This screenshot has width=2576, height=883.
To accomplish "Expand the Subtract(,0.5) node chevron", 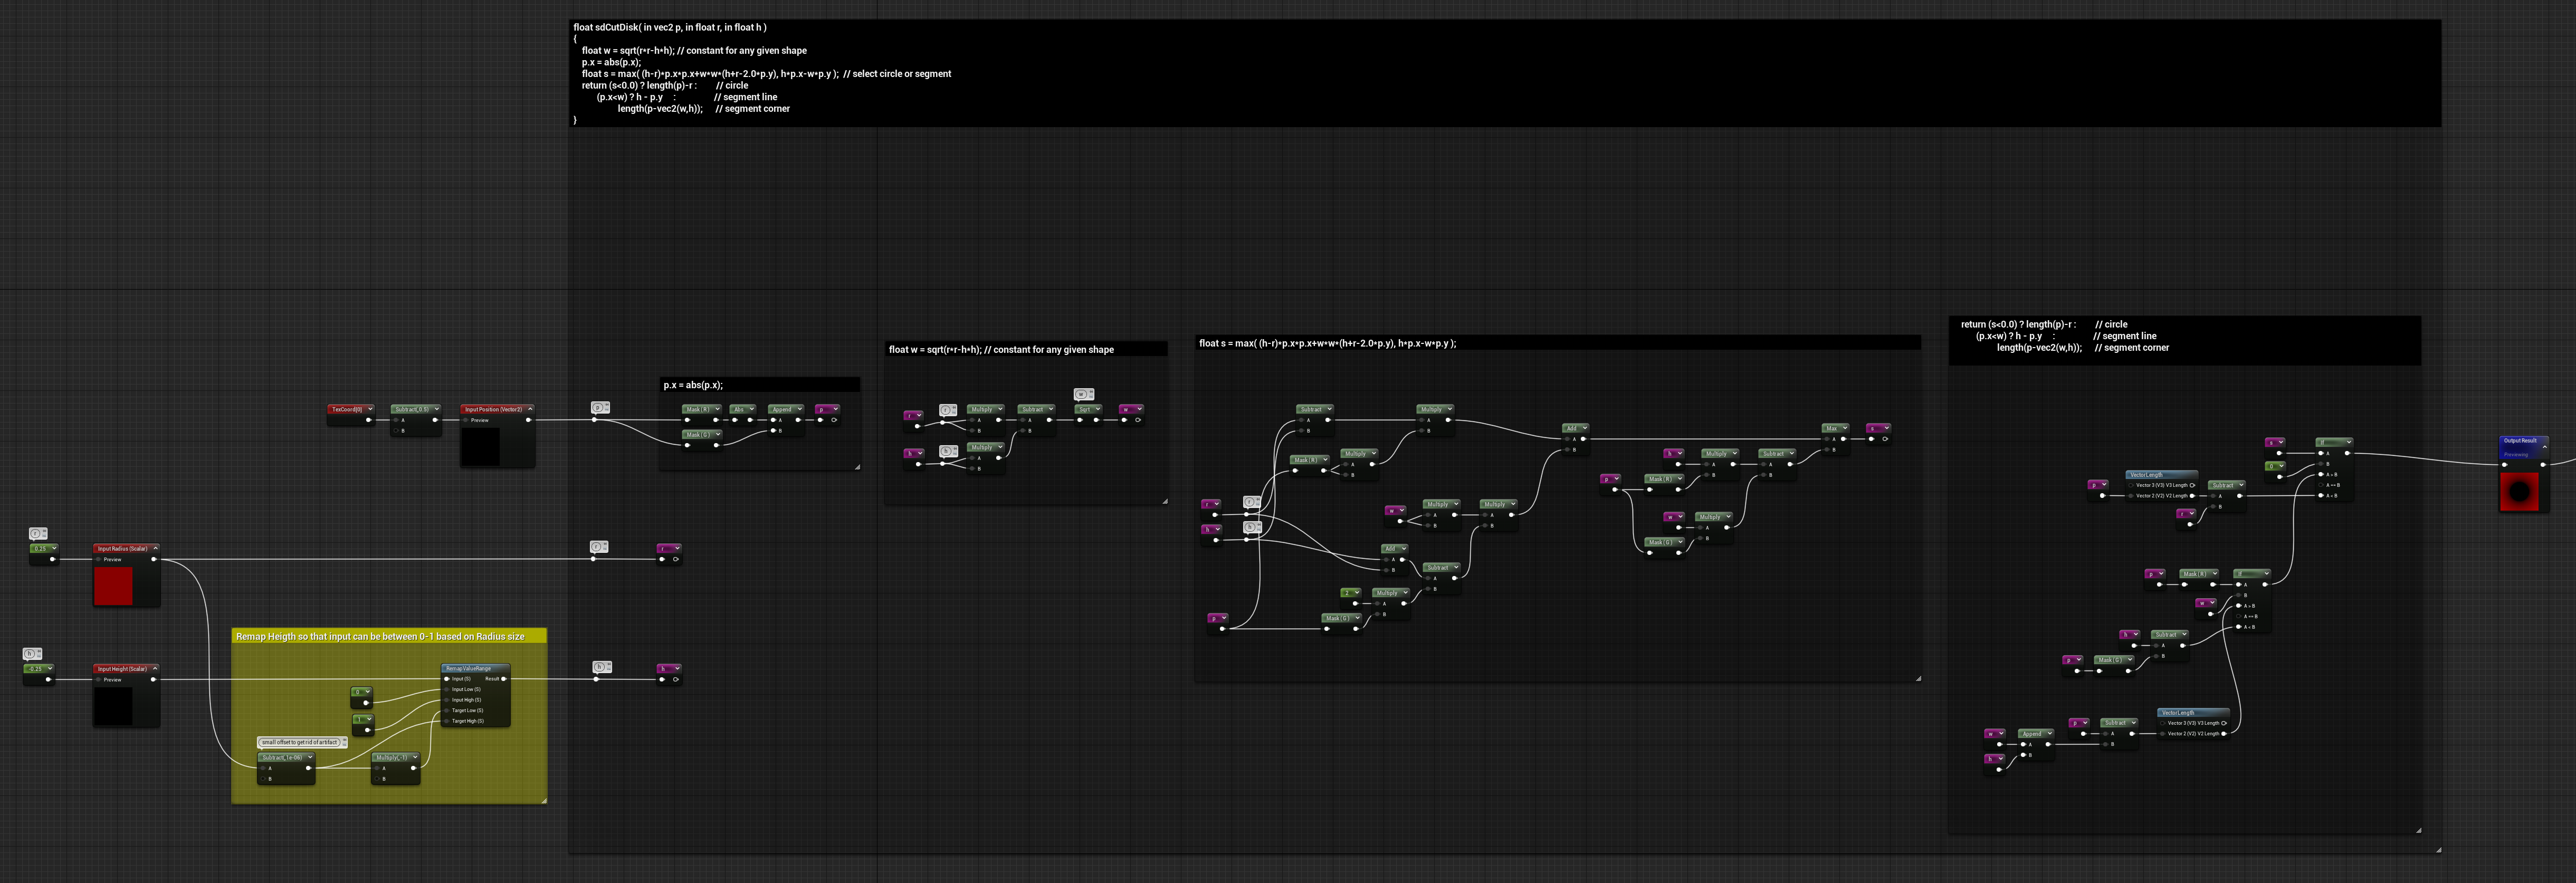I will [x=437, y=409].
